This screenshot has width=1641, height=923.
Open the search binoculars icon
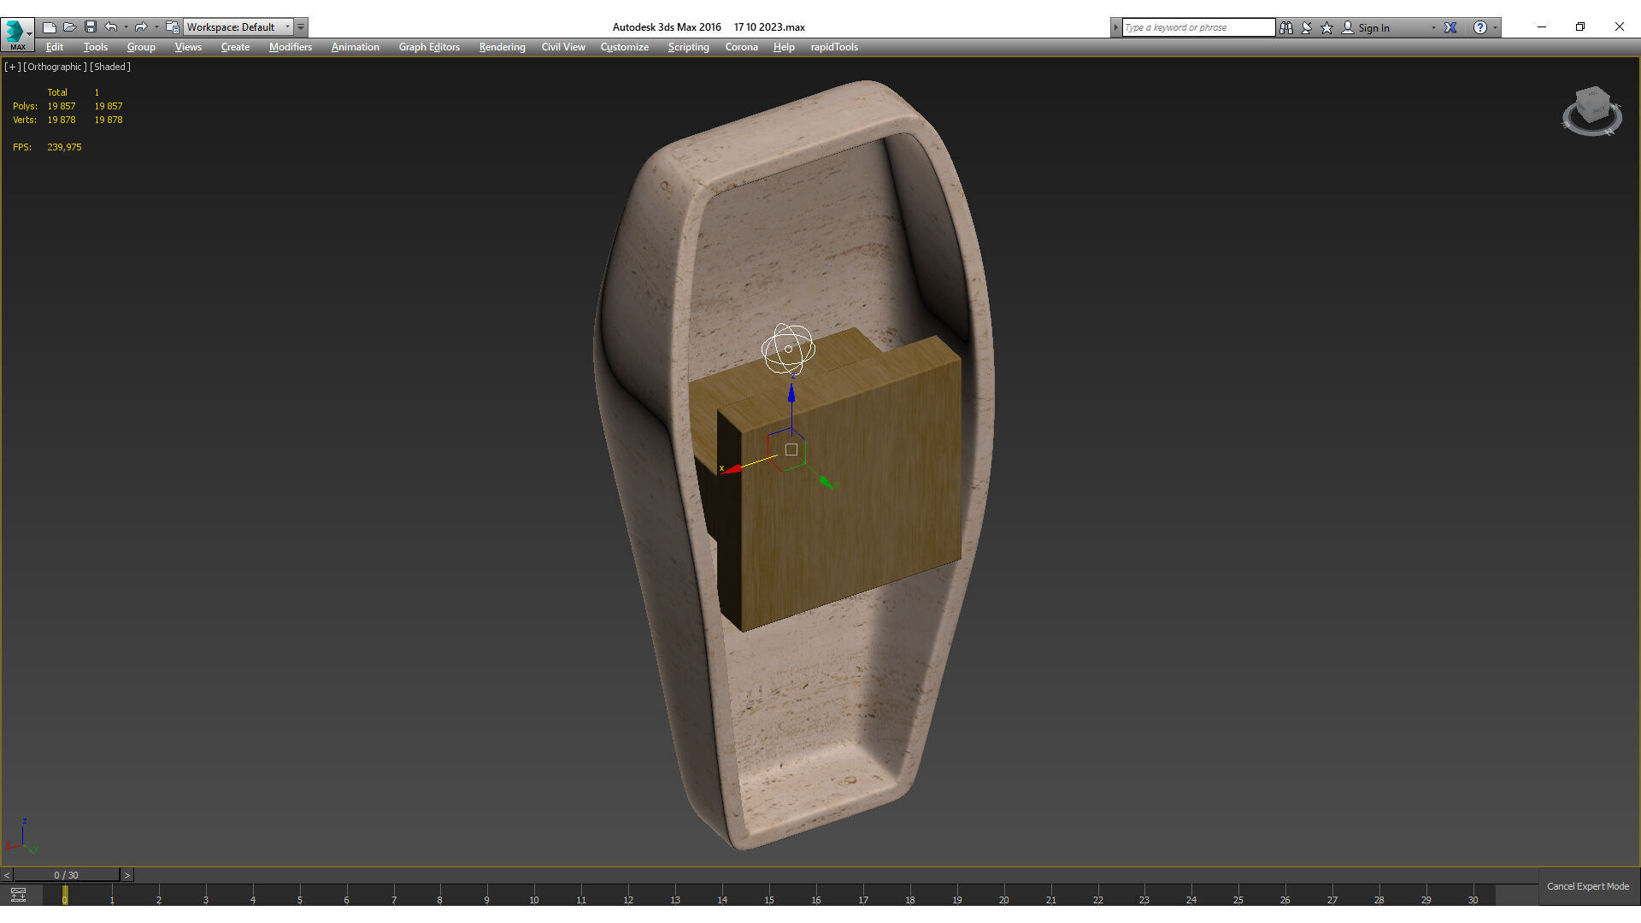tap(1286, 27)
